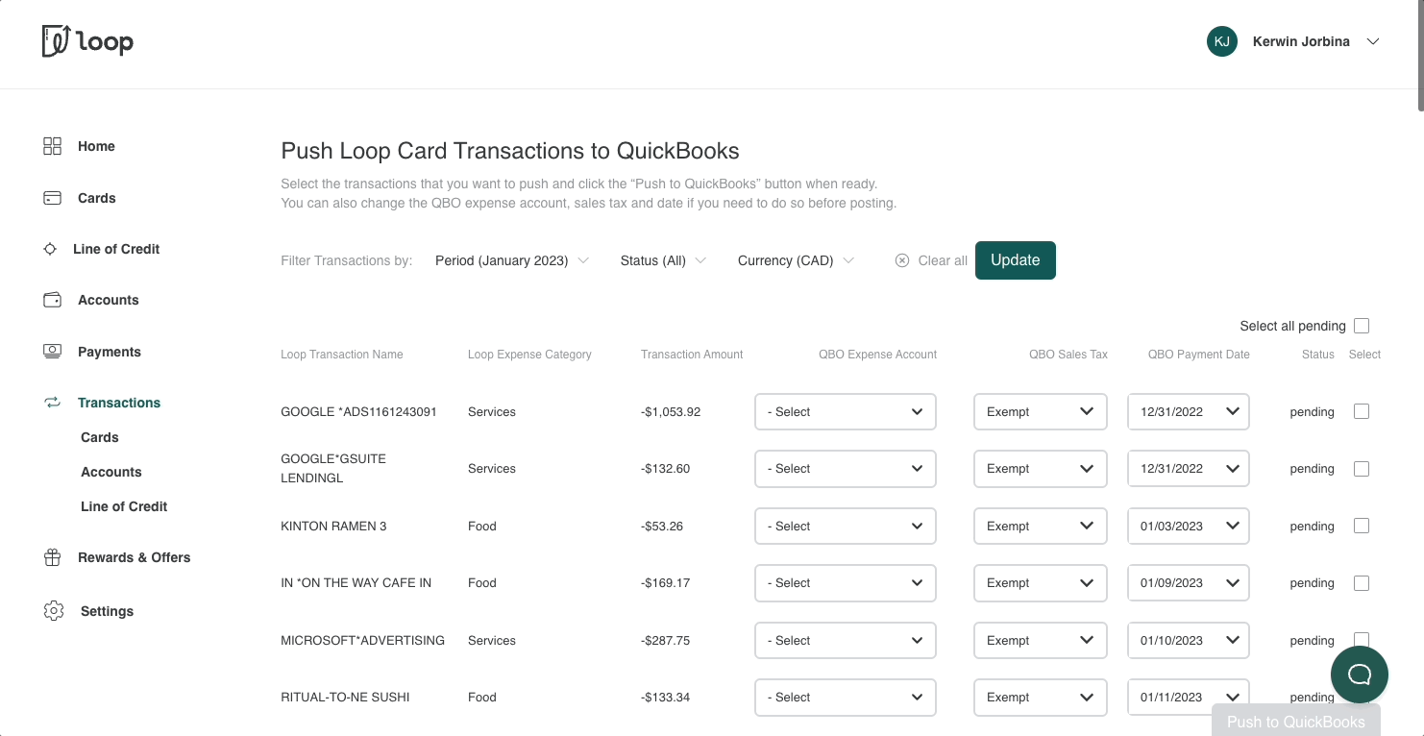Open the Status (All) filter
Viewport: 1424px width, 736px height.
(664, 260)
